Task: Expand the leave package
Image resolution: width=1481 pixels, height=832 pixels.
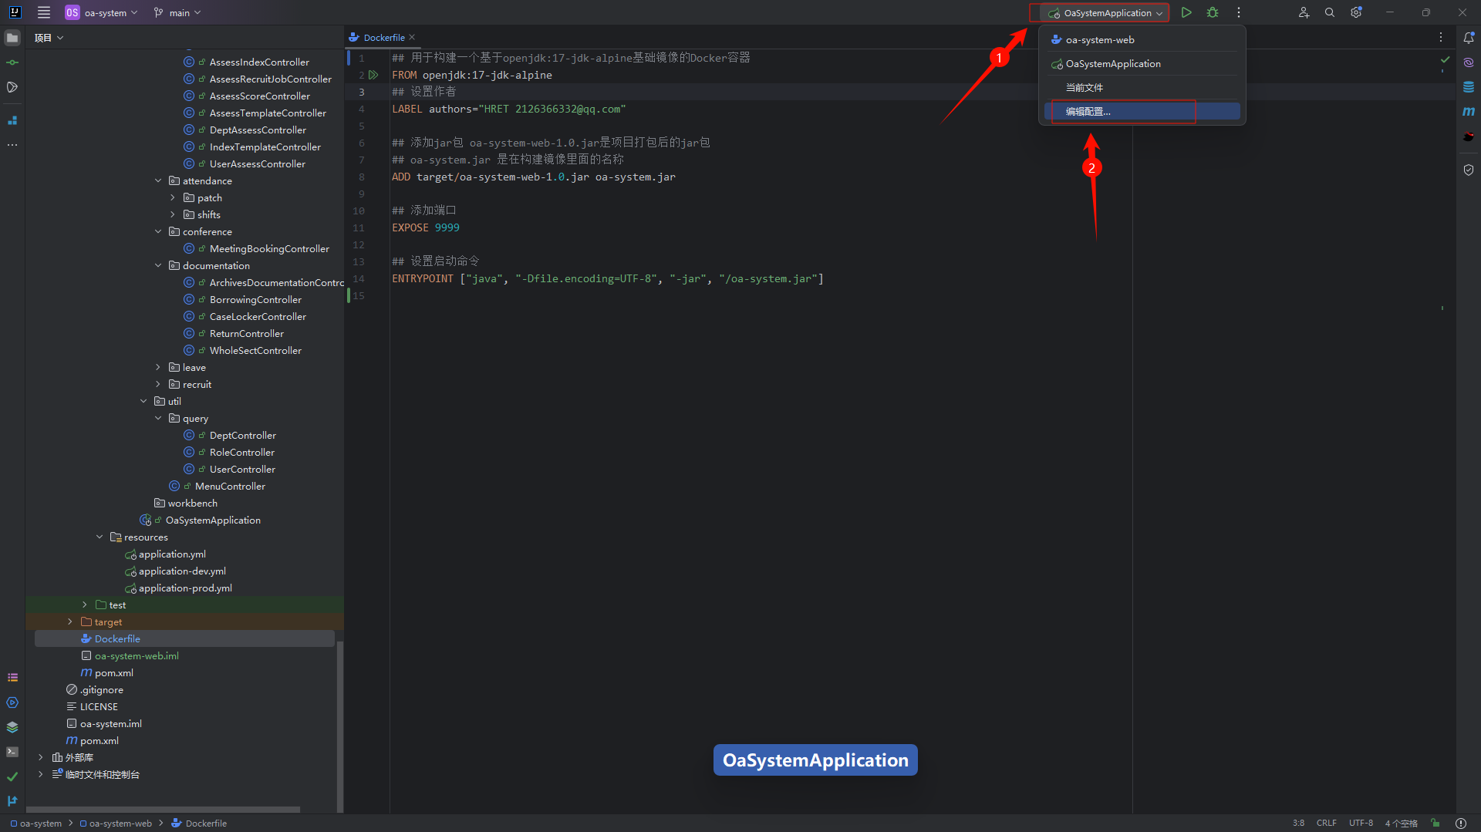Action: pos(158,368)
